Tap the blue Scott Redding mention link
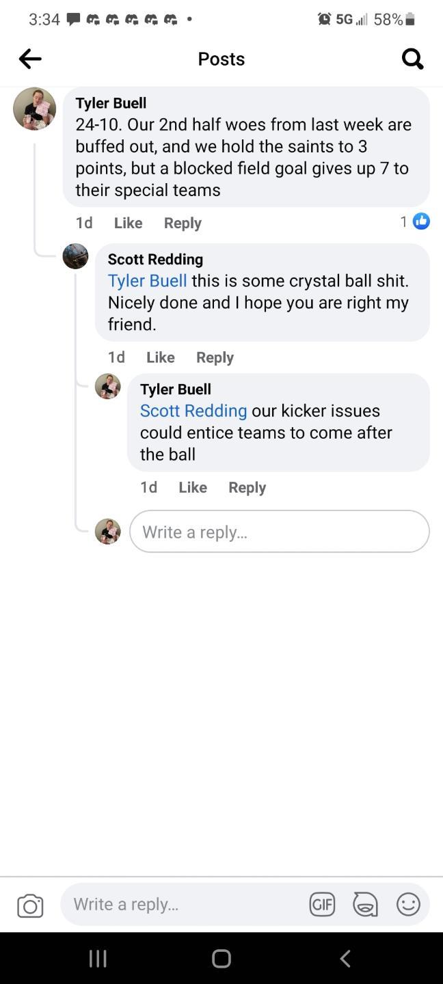Screen dimensions: 443x984 [193, 411]
